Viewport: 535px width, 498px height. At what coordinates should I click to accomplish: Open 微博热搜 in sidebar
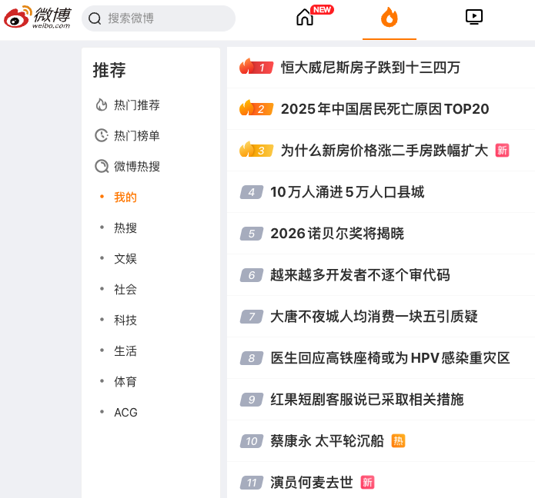pyautogui.click(x=137, y=166)
